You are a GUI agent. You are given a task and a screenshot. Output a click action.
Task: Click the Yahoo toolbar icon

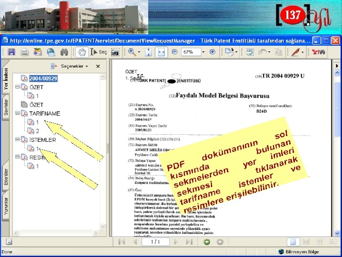pos(318,52)
